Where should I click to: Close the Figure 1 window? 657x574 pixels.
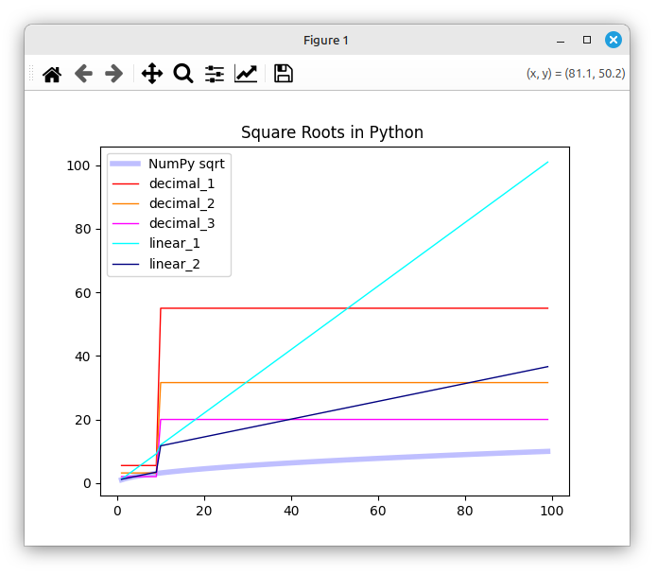pyautogui.click(x=614, y=40)
